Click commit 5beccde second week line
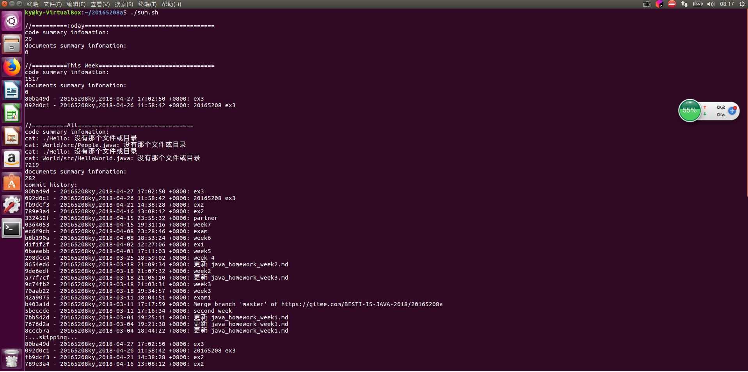Screen dimensions: 748x372 (x=128, y=311)
